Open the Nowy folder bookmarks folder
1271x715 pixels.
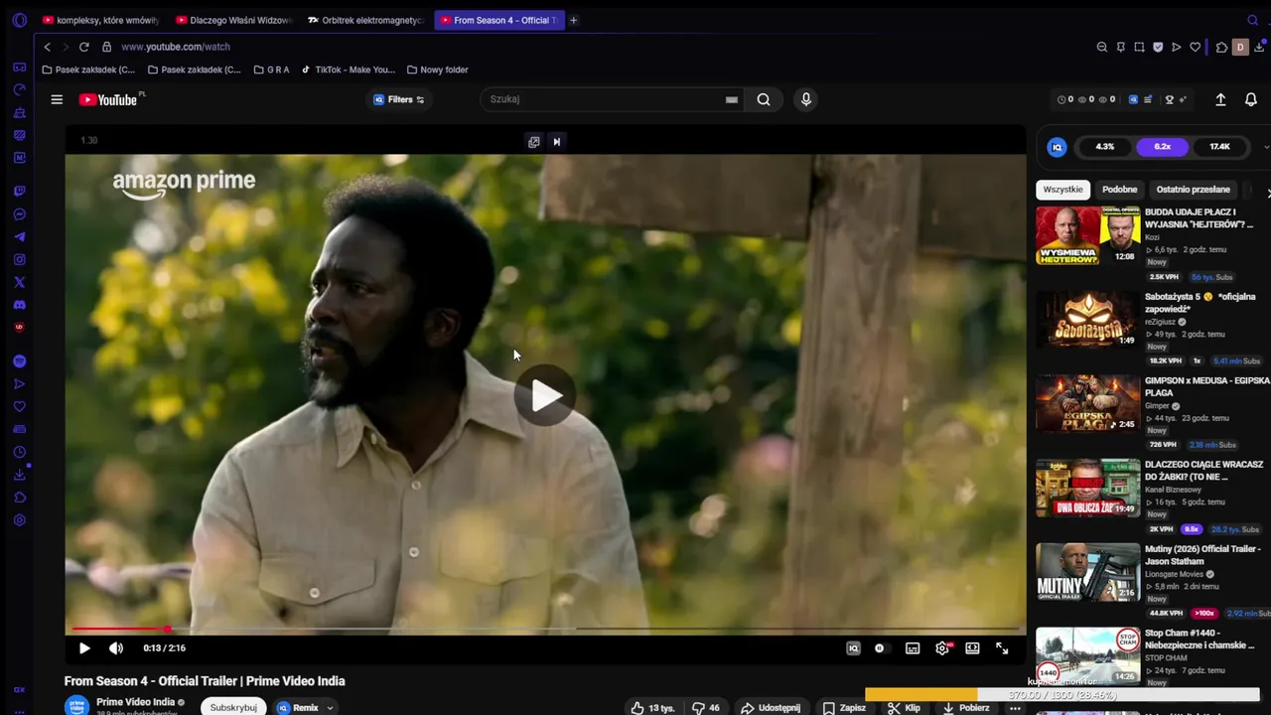pos(437,70)
